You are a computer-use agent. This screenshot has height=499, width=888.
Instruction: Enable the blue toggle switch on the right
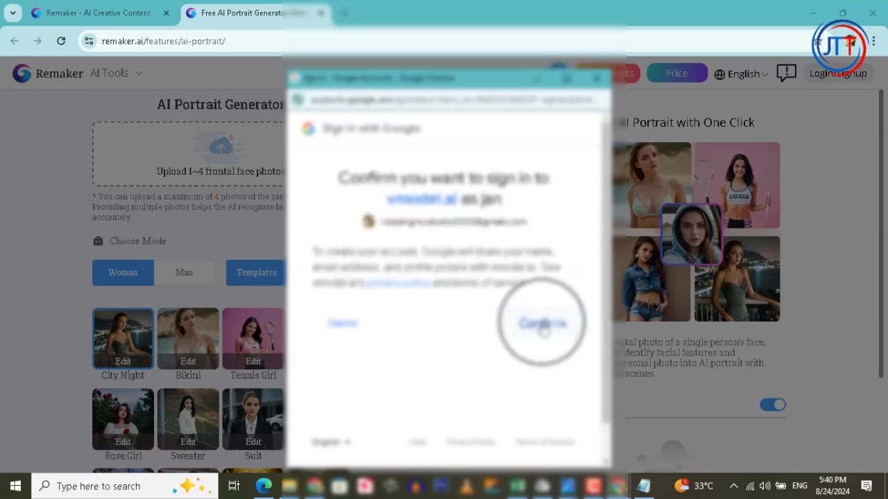pyautogui.click(x=773, y=404)
